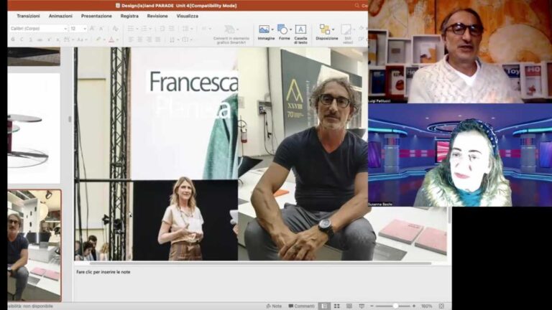Toggle bold formatting
552x310 pixels.
click(13, 39)
